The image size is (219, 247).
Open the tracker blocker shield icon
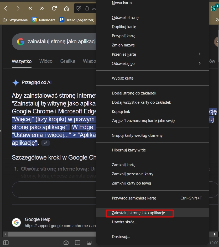(x=79, y=8)
